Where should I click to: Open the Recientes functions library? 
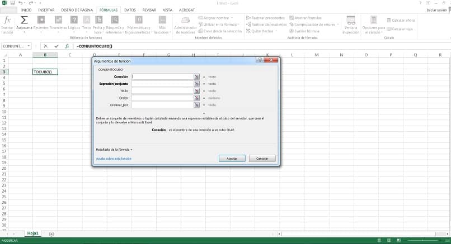click(41, 20)
